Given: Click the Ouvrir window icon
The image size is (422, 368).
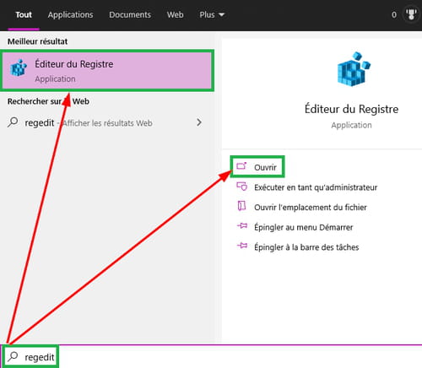Looking at the screenshot, I should [241, 166].
